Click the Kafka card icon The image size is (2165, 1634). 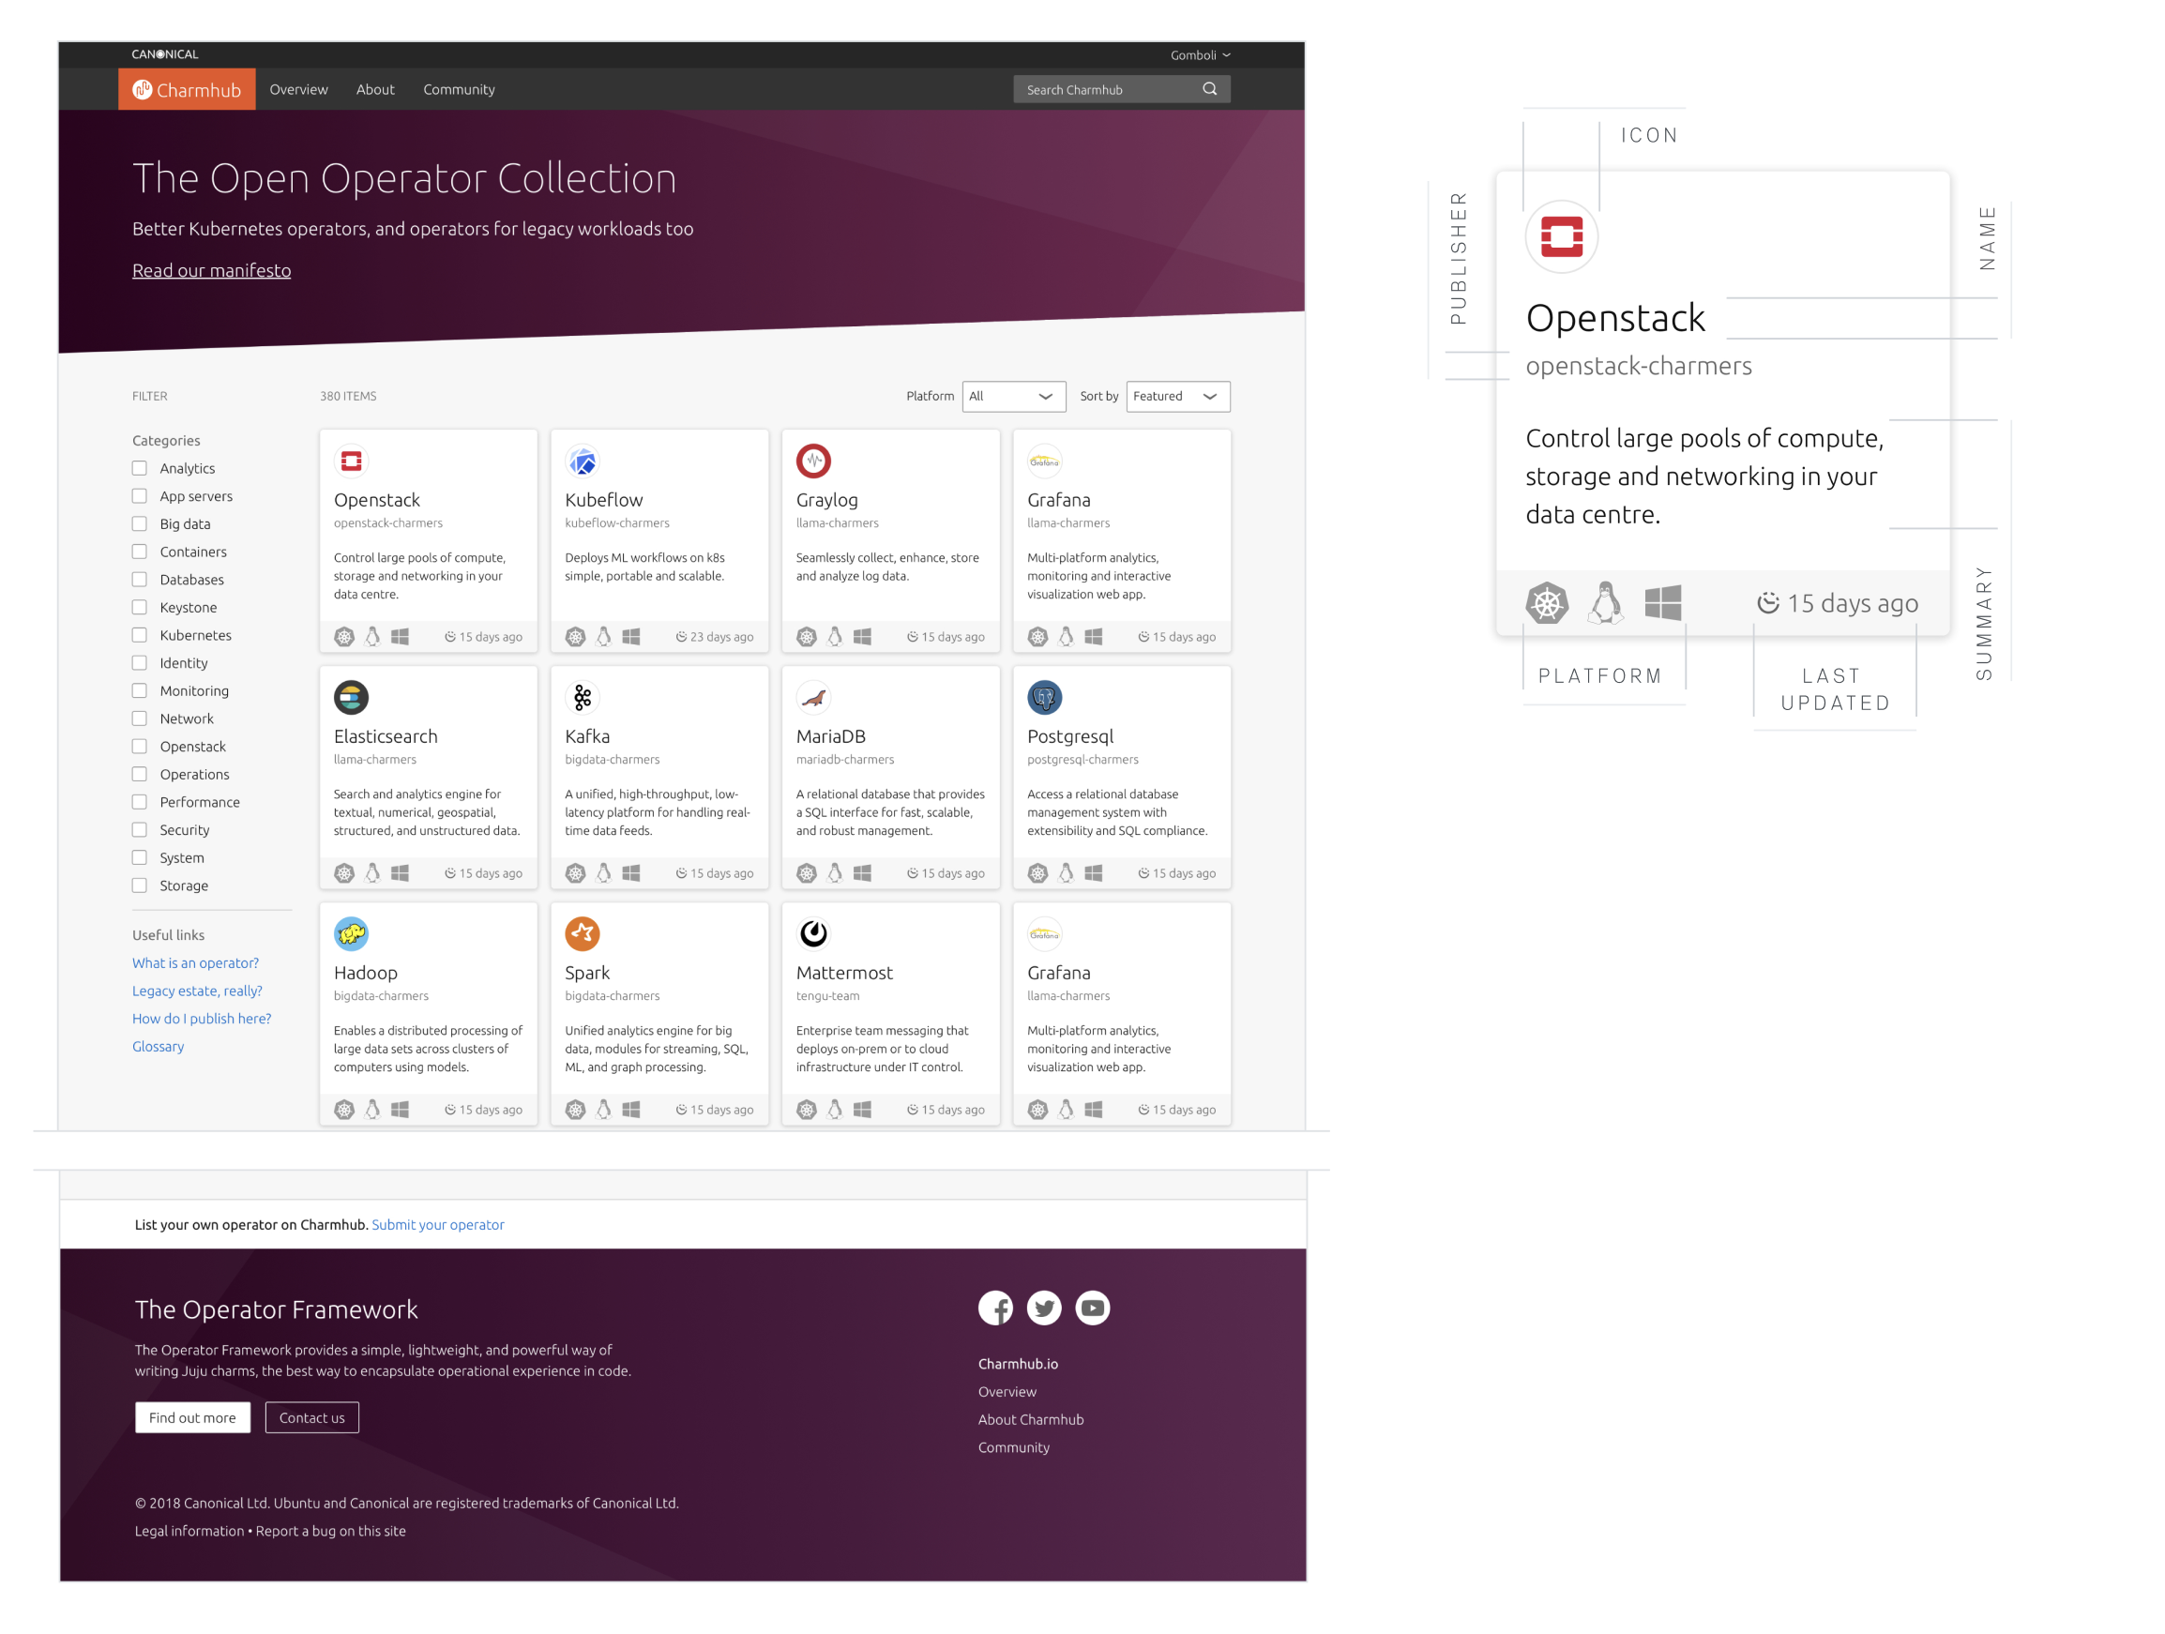583,698
